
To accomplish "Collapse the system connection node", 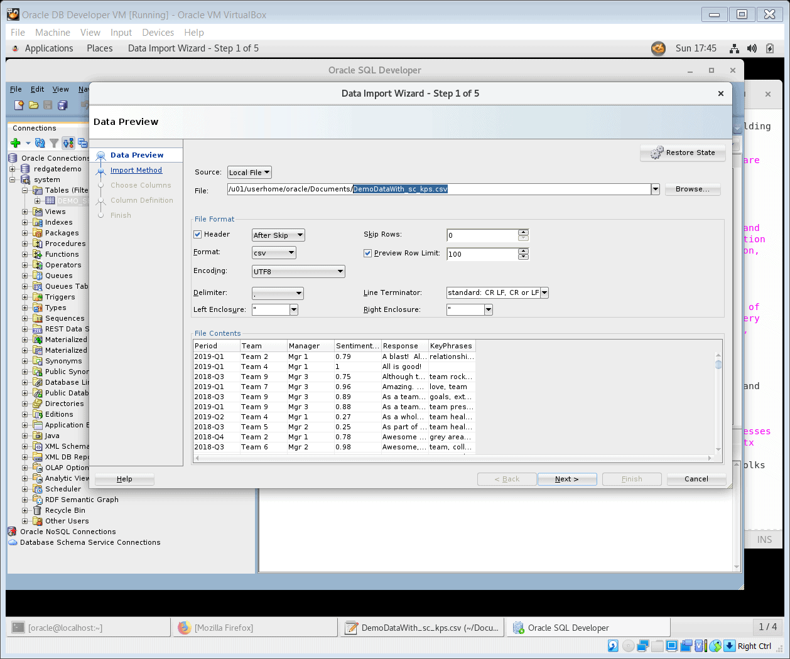I will click(x=13, y=179).
